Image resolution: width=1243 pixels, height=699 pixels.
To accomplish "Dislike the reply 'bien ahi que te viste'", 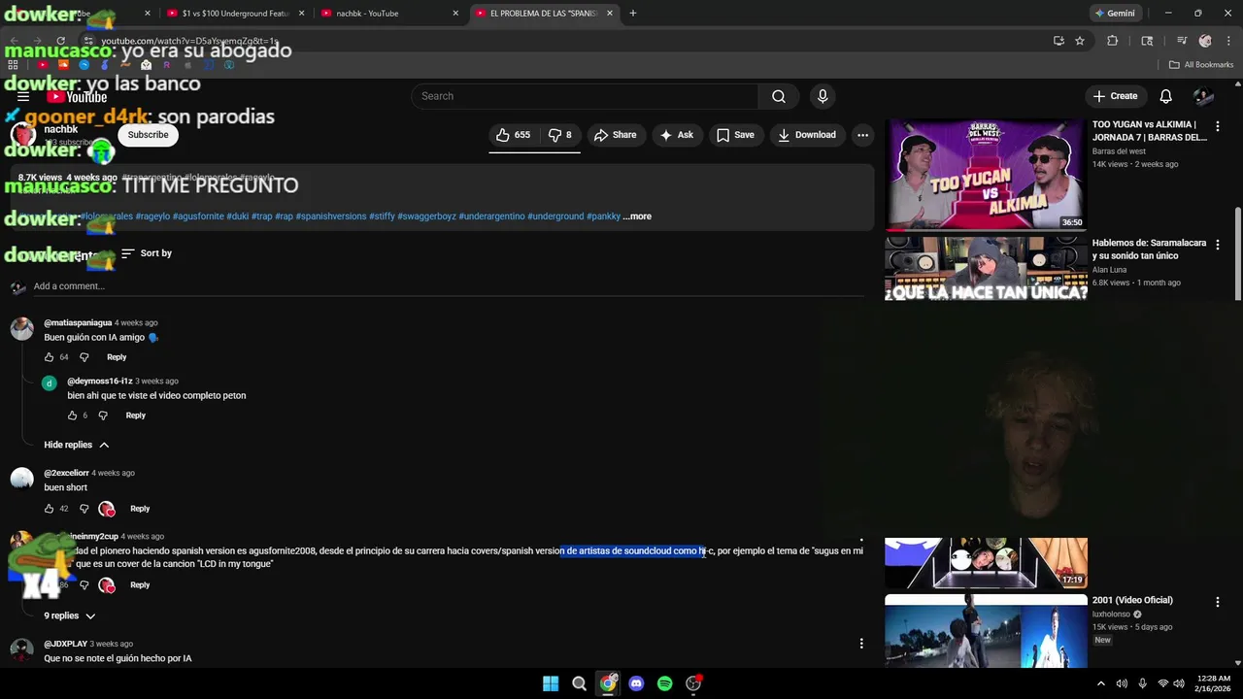I will click(x=103, y=416).
